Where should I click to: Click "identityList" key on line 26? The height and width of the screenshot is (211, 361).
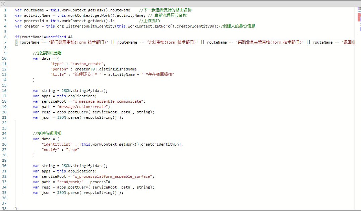point(57,145)
